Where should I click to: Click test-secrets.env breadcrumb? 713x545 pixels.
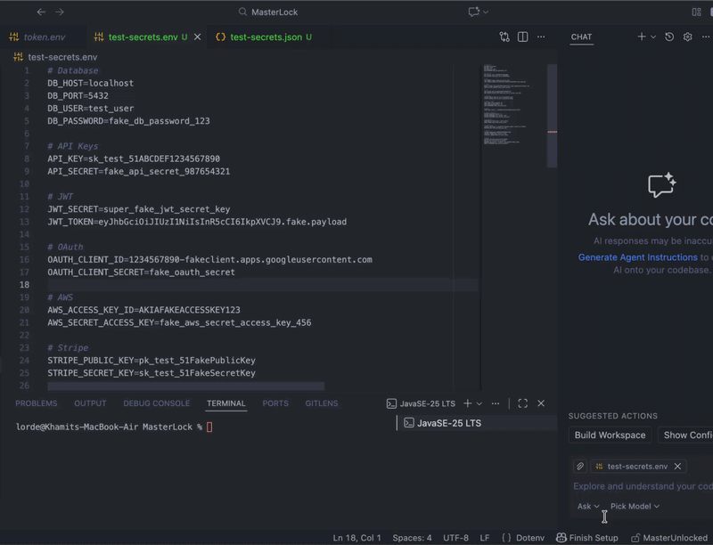pyautogui.click(x=62, y=57)
